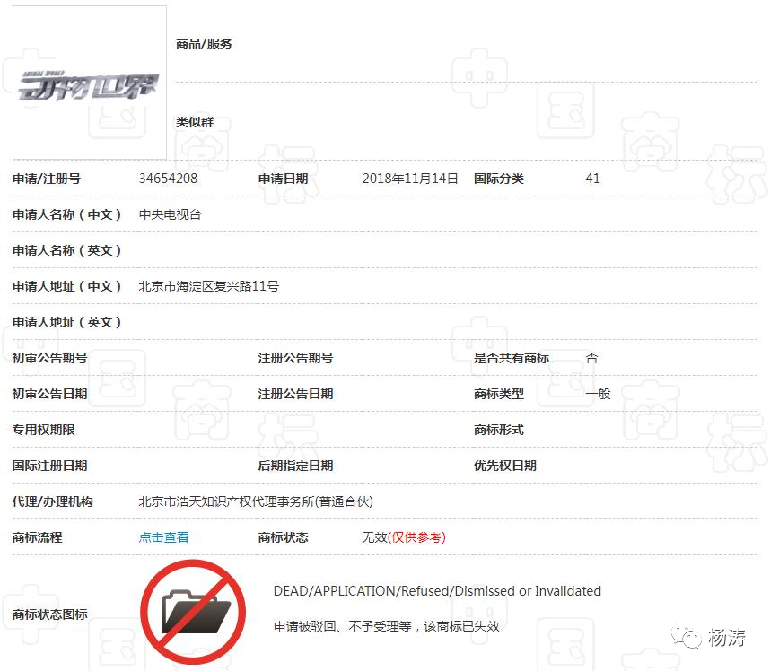Click the 后期指定日期 label
This screenshot has height=671, width=770.
[295, 466]
